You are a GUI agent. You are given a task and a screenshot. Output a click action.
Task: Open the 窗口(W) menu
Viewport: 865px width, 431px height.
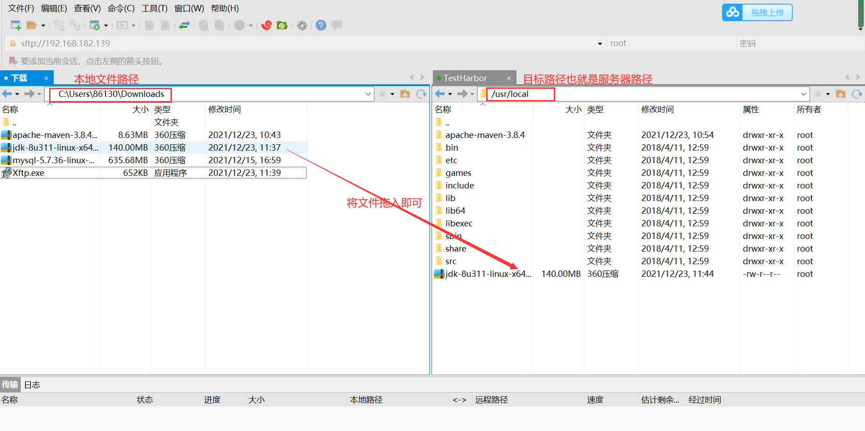coord(189,8)
